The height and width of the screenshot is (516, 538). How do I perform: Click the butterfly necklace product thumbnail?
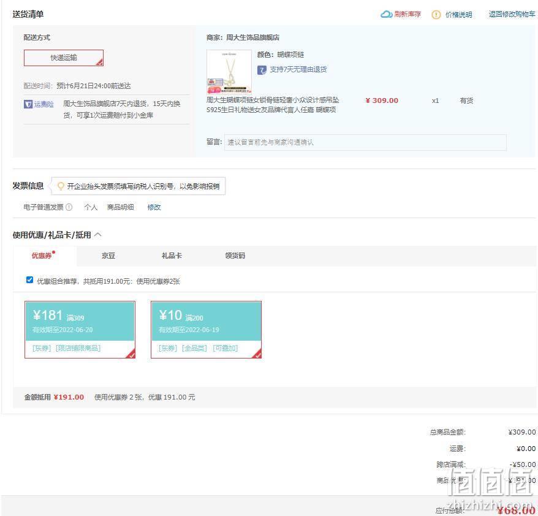229,72
